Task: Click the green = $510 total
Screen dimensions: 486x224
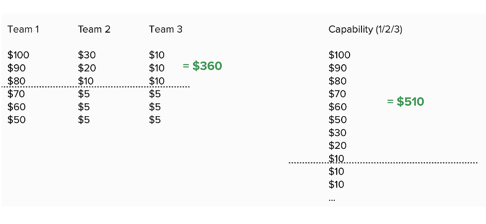Action: click(405, 102)
